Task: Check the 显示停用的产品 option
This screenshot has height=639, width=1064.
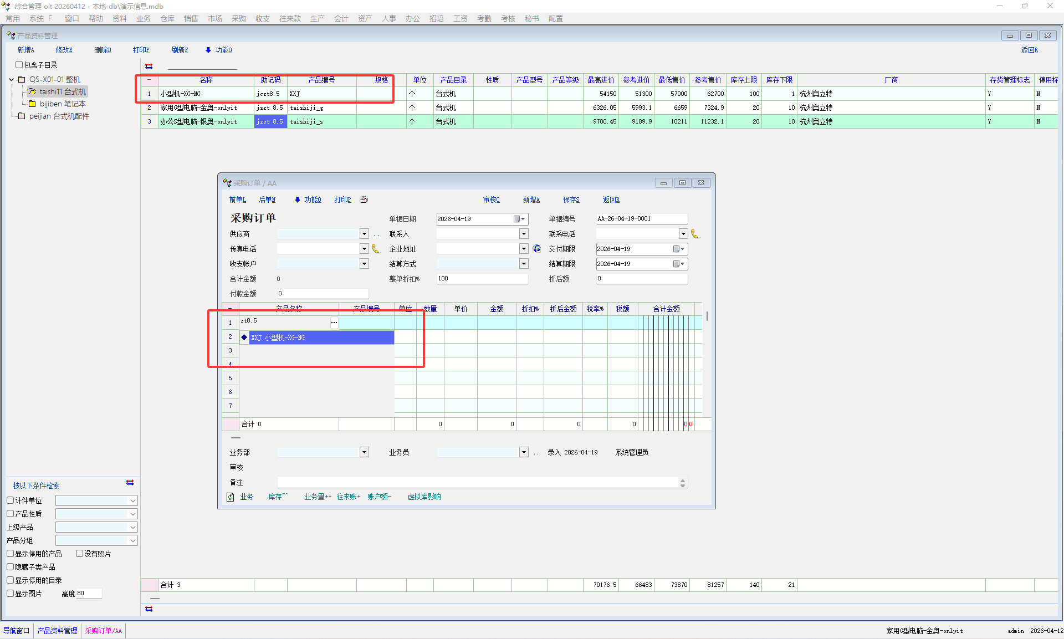Action: coord(10,554)
